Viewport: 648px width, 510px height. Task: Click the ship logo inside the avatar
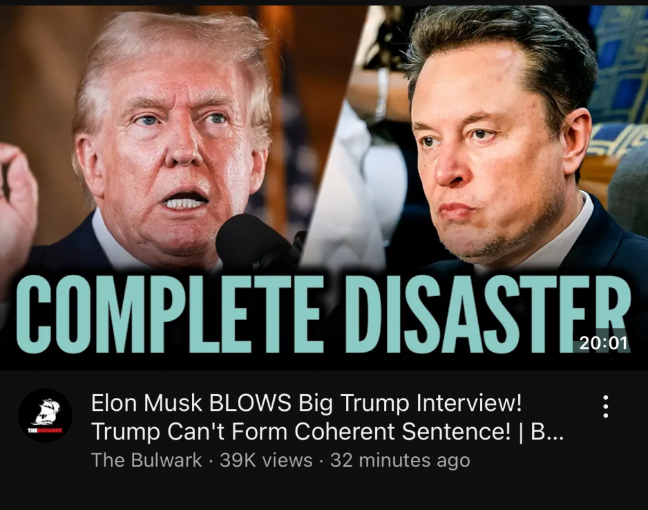click(46, 411)
